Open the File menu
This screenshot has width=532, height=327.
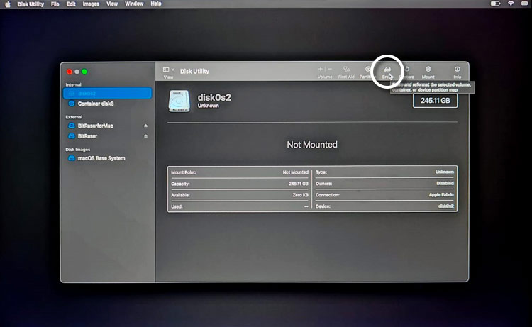click(x=55, y=4)
